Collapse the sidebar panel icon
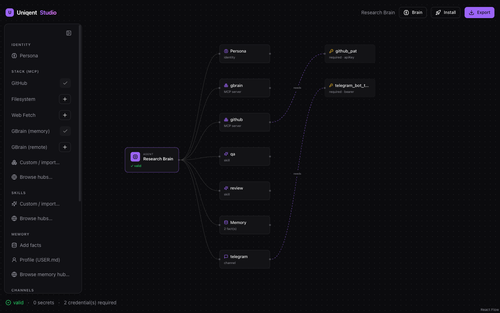This screenshot has height=313, width=500. click(x=69, y=33)
